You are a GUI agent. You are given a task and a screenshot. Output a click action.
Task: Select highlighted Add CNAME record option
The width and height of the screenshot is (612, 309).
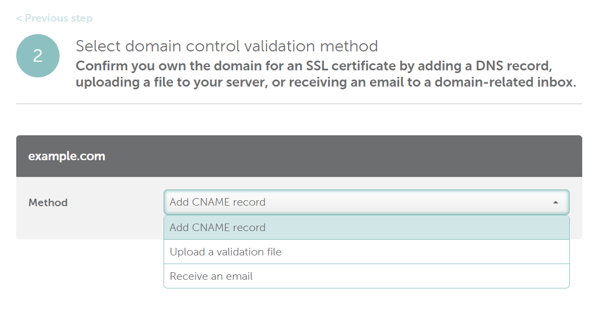click(x=367, y=227)
